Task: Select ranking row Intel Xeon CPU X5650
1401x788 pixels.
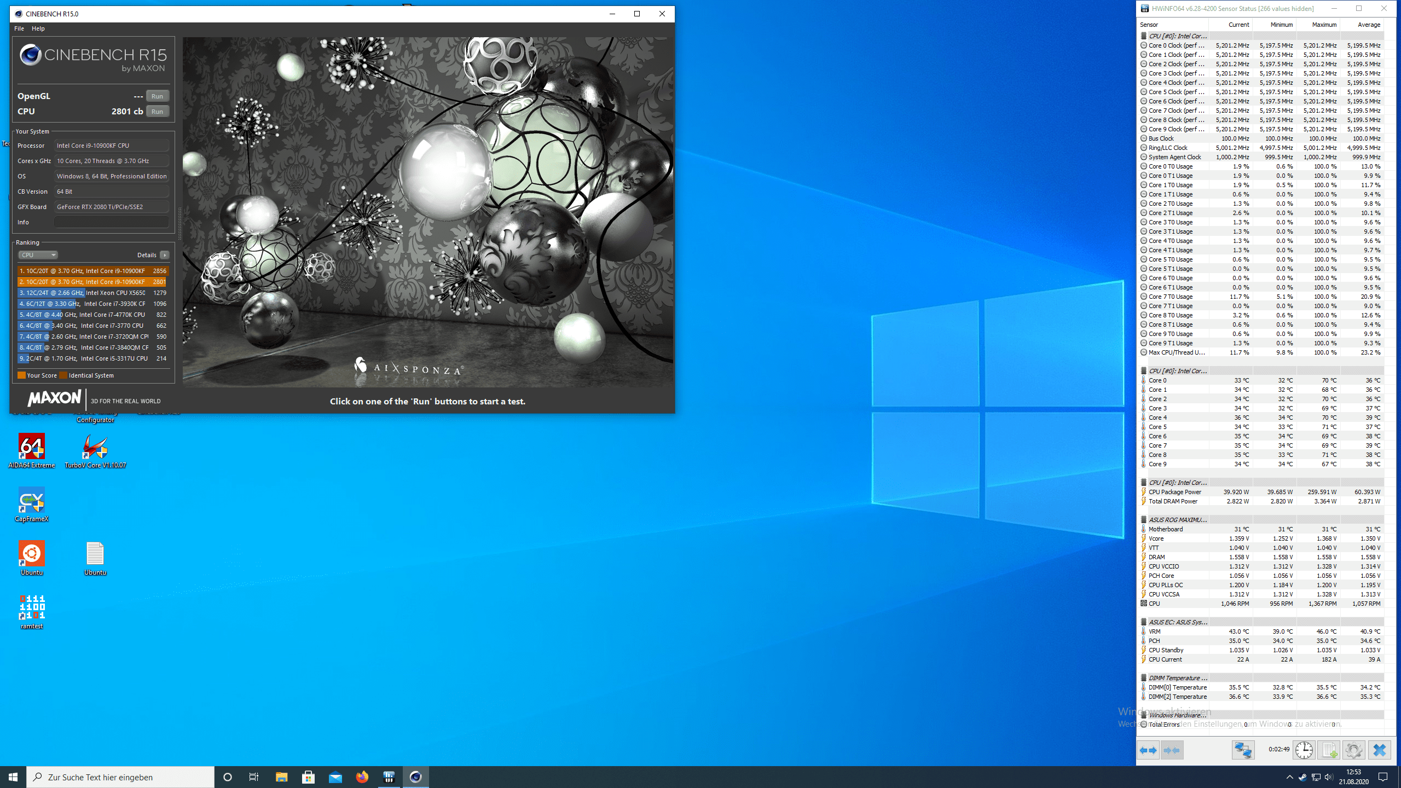Action: pyautogui.click(x=93, y=293)
